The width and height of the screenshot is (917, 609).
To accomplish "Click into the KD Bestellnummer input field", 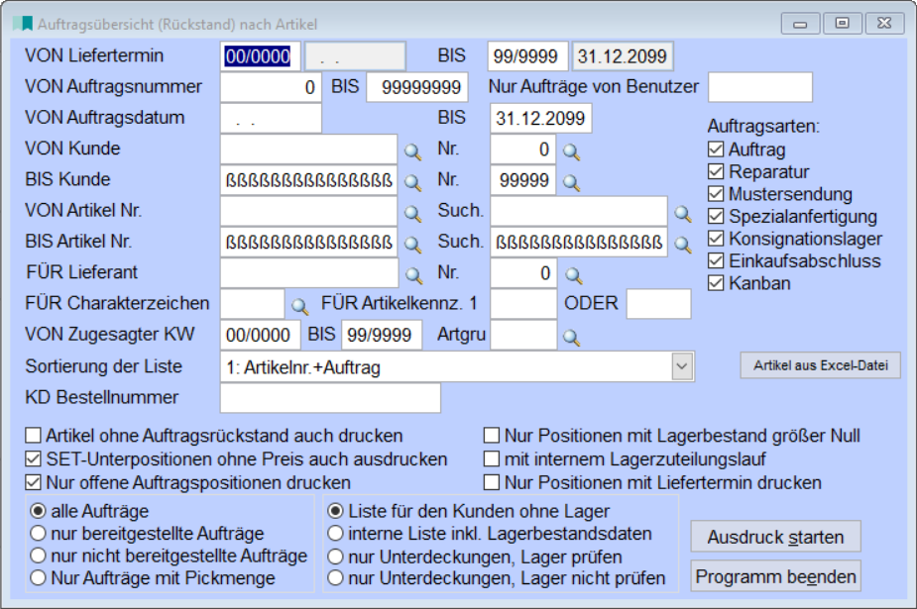I will point(329,398).
